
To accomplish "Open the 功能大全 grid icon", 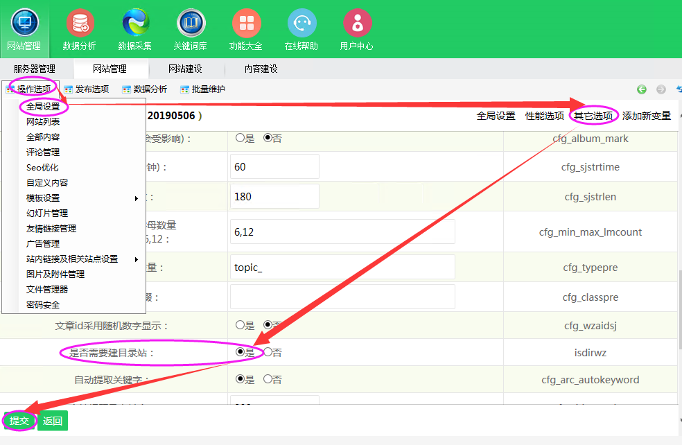I will (x=247, y=23).
